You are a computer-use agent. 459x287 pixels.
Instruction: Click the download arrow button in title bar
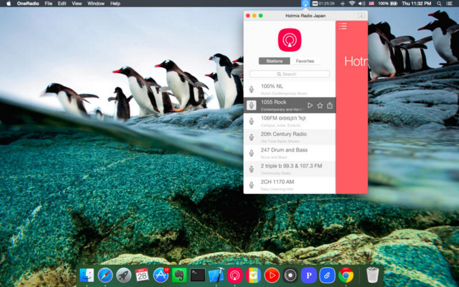(361, 16)
